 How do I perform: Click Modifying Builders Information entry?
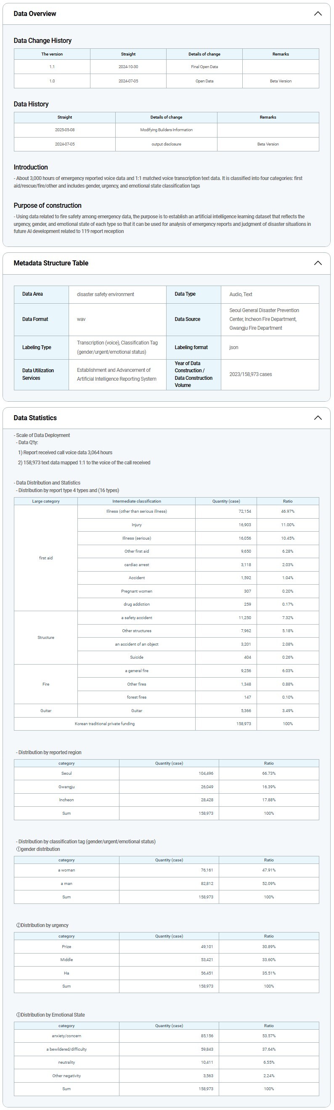(x=166, y=130)
